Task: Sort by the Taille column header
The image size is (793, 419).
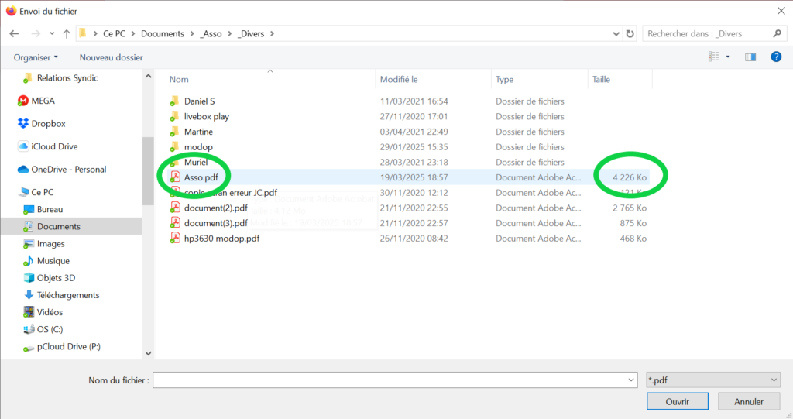Action: (x=601, y=80)
